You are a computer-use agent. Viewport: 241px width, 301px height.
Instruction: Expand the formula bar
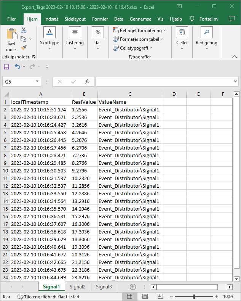pyautogui.click(x=235, y=82)
